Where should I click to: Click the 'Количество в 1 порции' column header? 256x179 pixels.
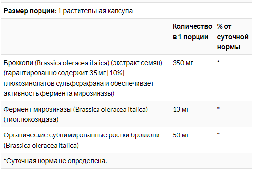click(192, 32)
